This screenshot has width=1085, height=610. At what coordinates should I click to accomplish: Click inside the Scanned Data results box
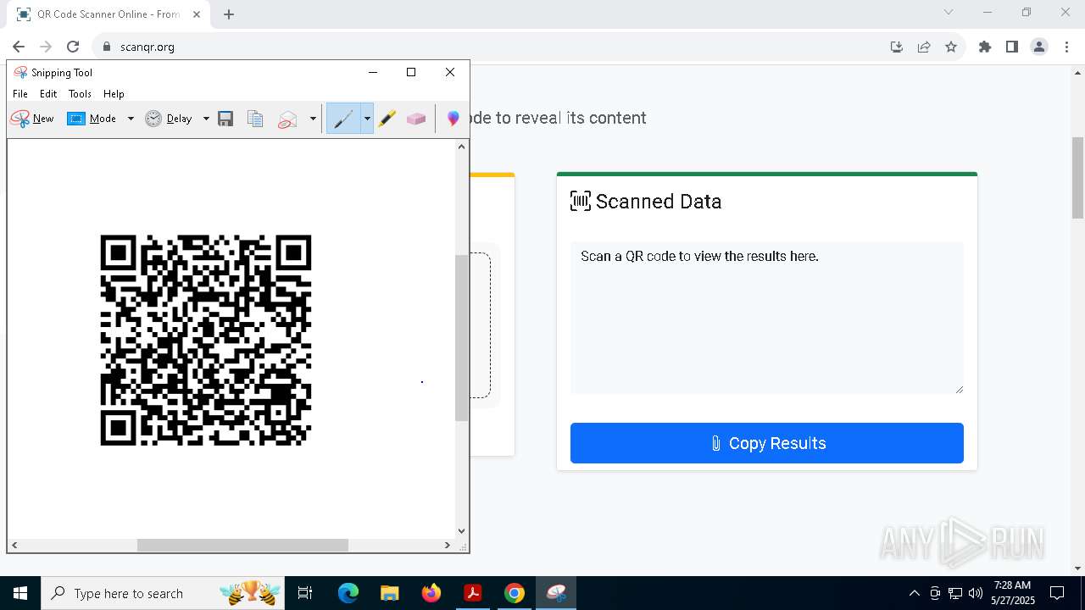coord(767,318)
